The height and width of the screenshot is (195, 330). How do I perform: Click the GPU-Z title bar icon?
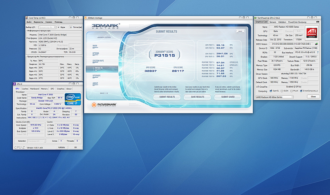pyautogui.click(x=256, y=18)
